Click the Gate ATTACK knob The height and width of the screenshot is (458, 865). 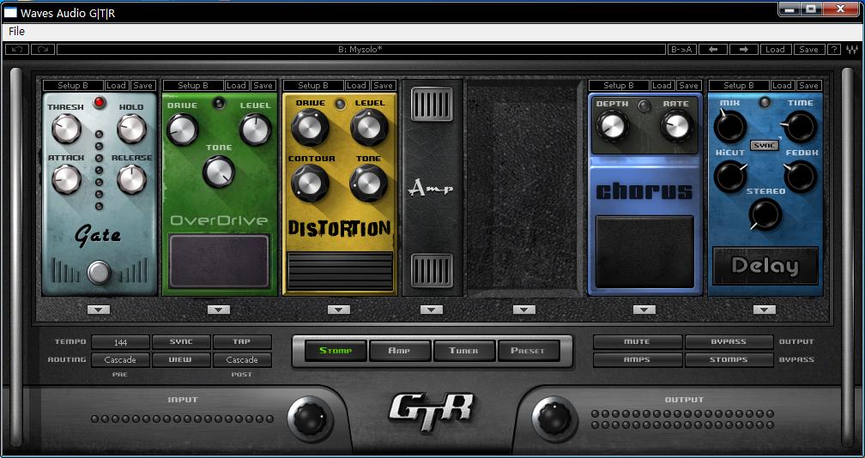pyautogui.click(x=66, y=179)
